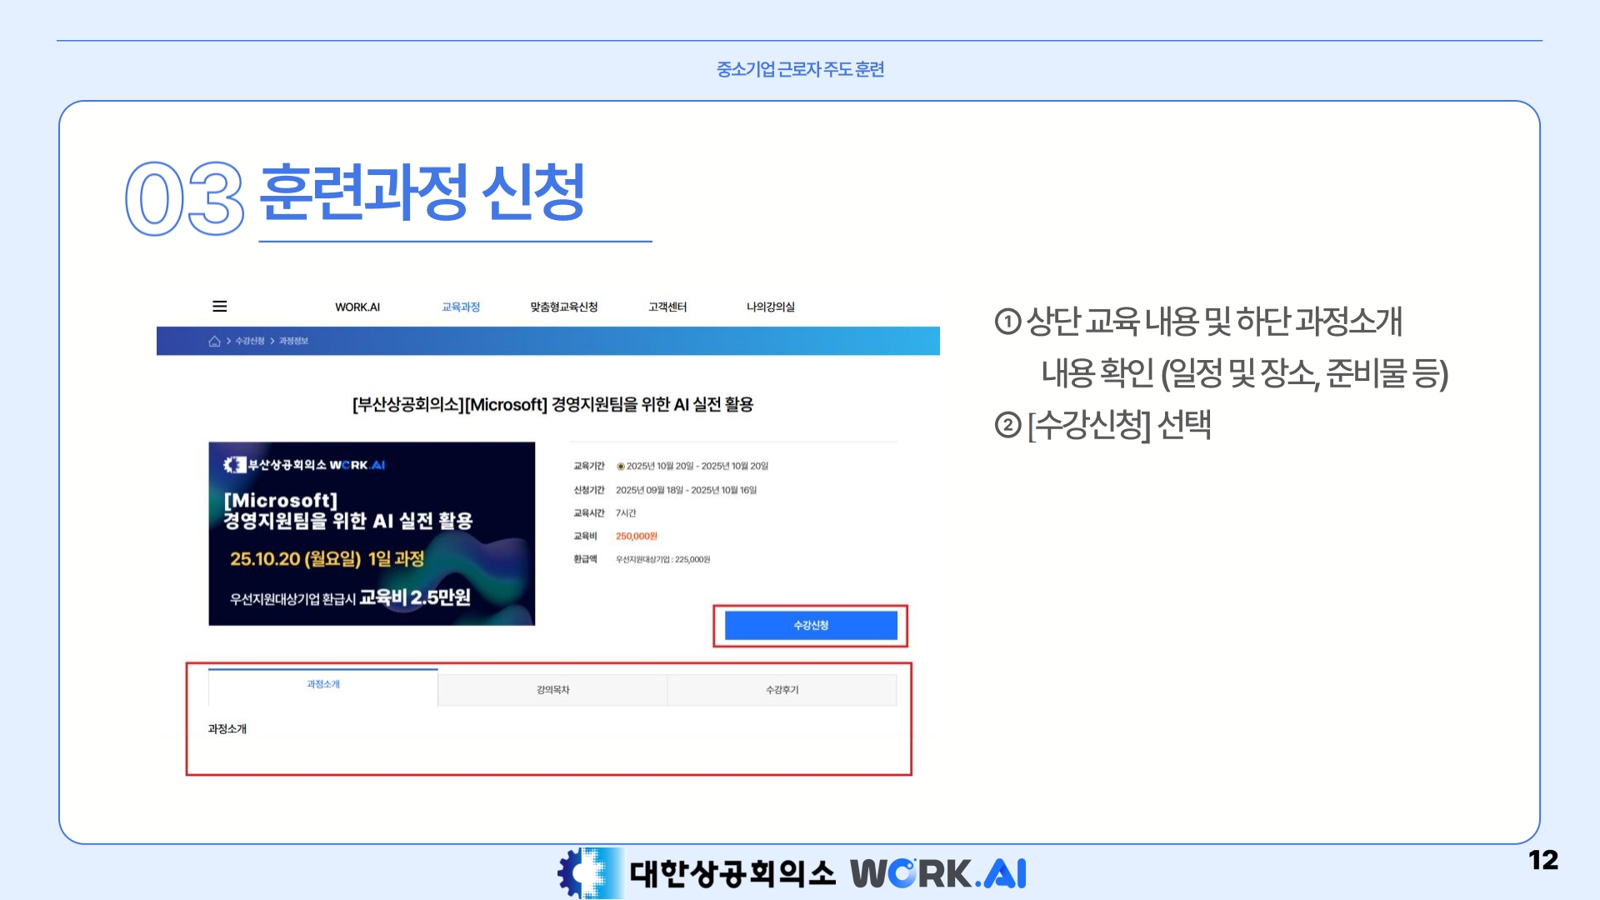This screenshot has width=1600, height=900.
Task: Open the 교육과정 menu
Action: point(461,307)
